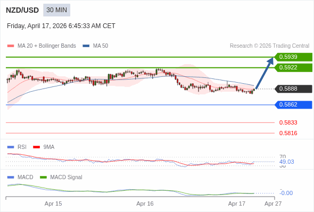Viewport: 314px width, 212px height.
Task: Click the 'MACD' legend label
Action: (x=26, y=178)
